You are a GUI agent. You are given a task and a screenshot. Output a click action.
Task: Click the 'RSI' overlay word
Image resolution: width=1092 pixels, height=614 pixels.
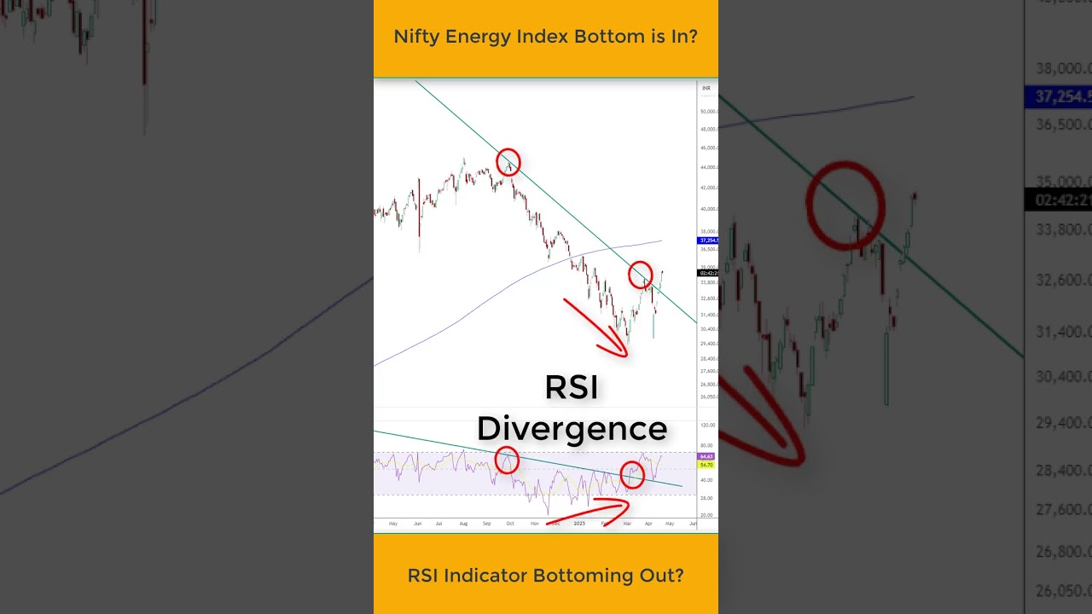click(x=572, y=388)
